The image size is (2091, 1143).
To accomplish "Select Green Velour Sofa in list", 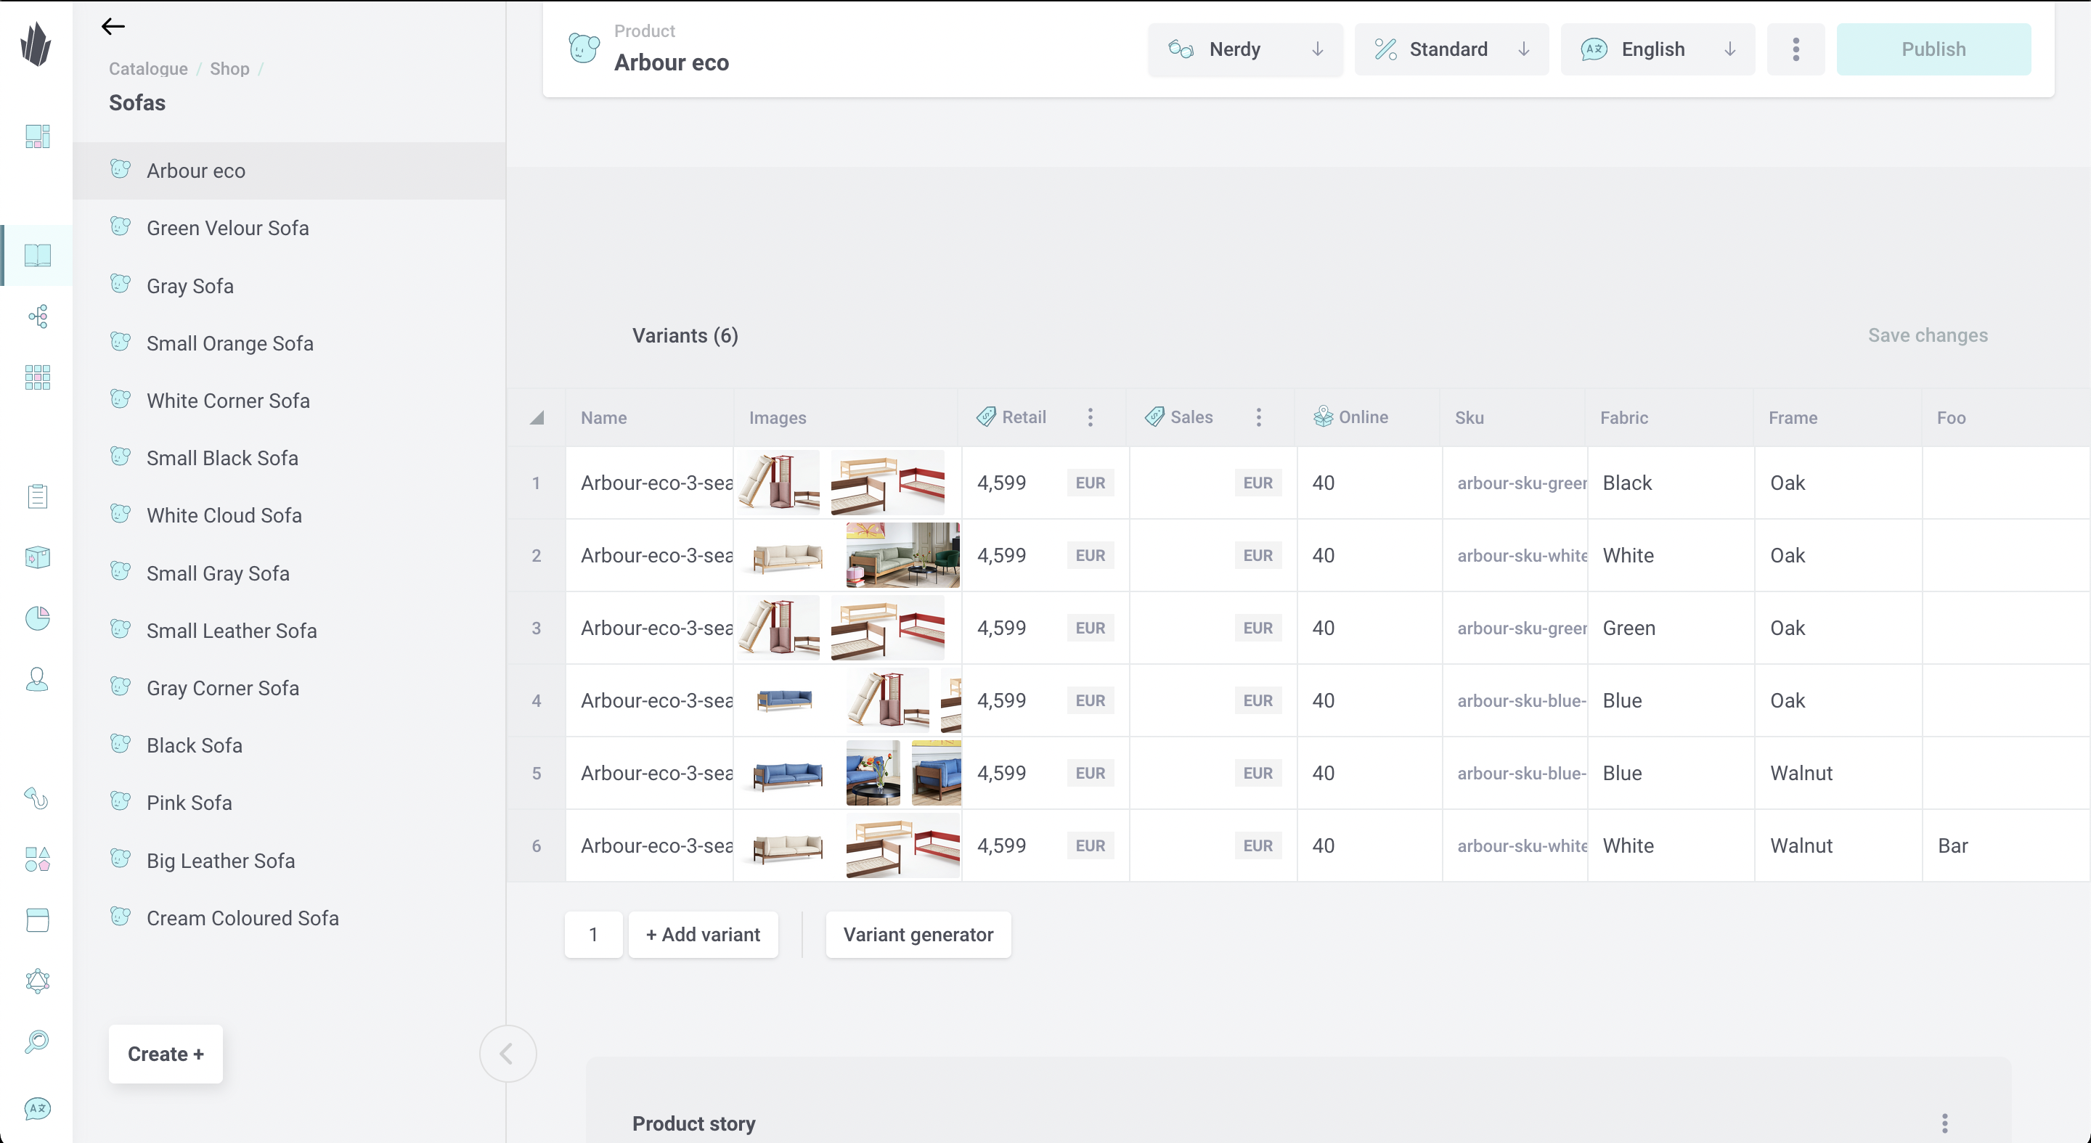I will [289, 228].
